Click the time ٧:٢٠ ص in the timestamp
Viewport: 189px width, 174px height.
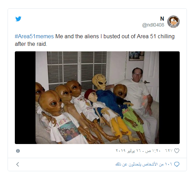[x=153, y=151]
